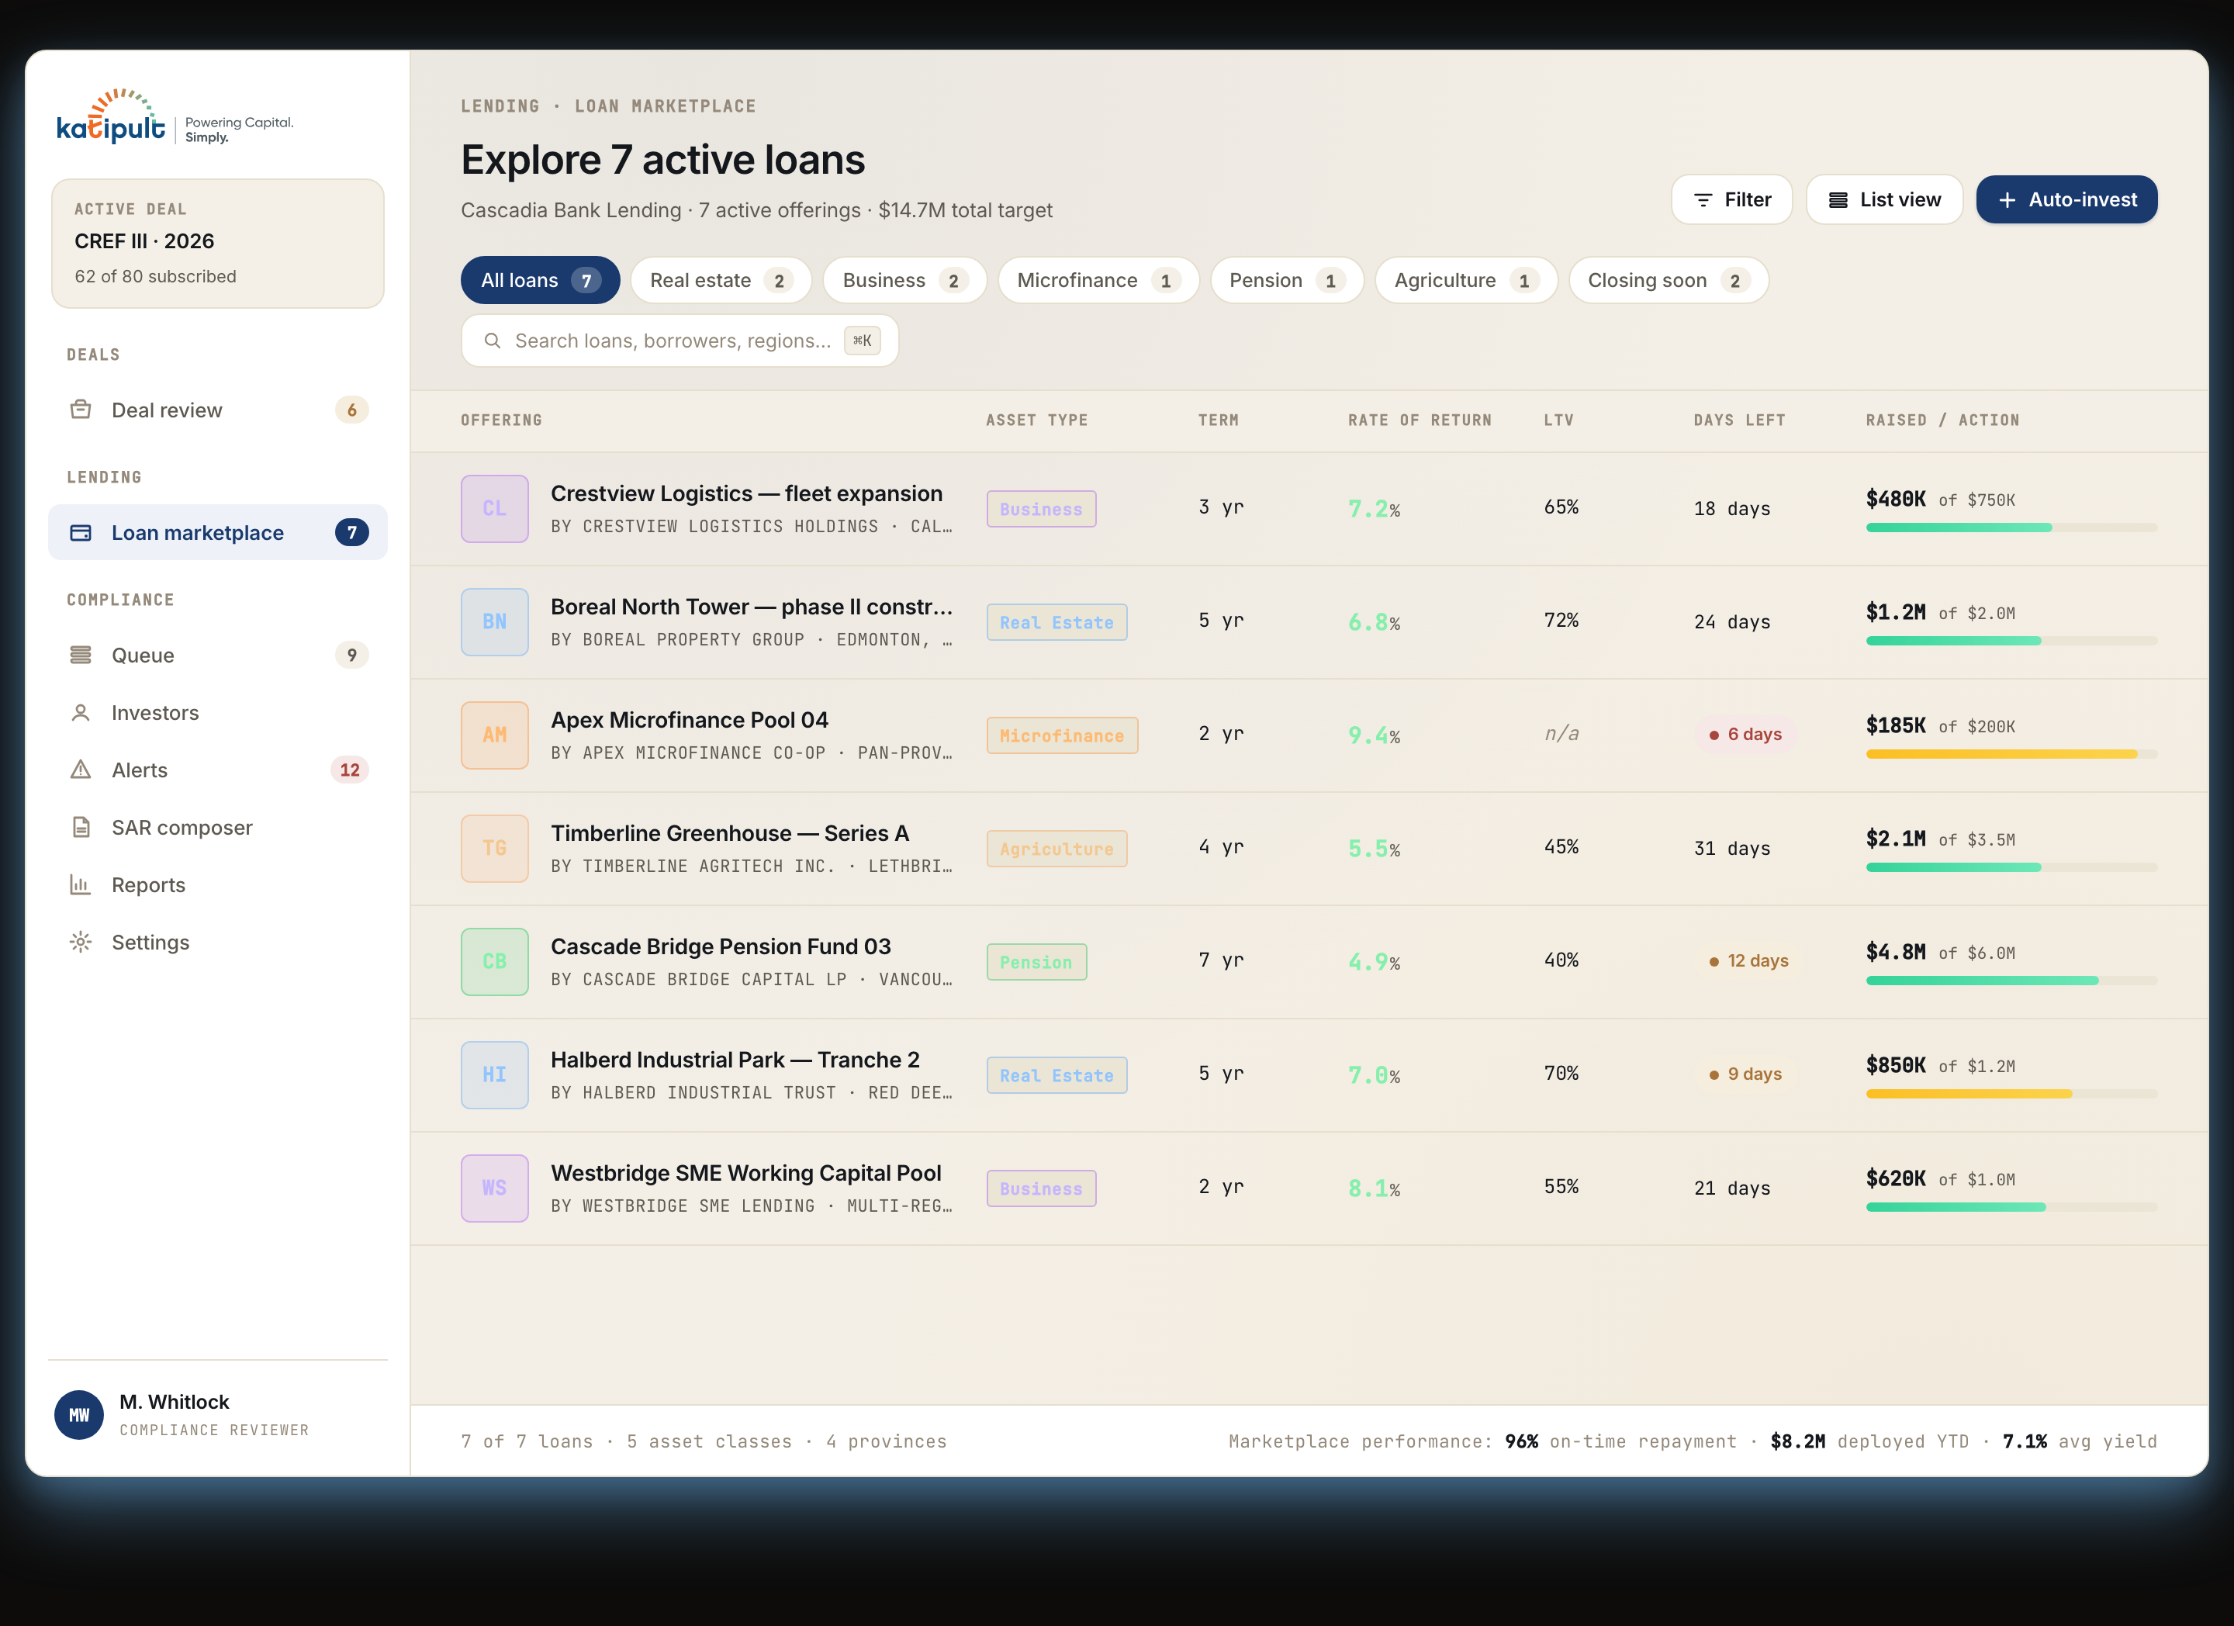The height and width of the screenshot is (1626, 2234).
Task: Select the All loans tab
Action: 540,281
